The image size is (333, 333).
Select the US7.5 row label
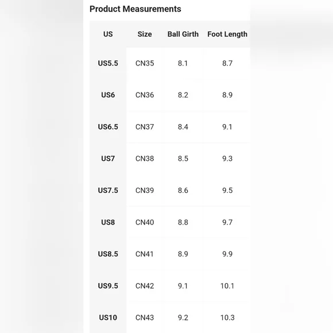[x=108, y=190]
